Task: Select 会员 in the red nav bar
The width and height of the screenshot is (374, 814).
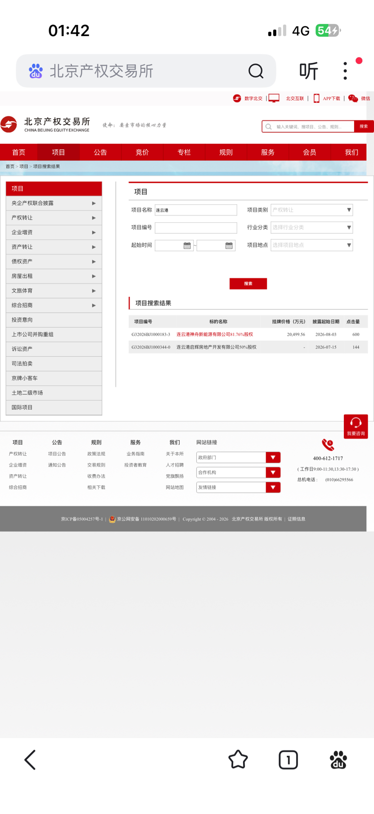Action: point(310,153)
